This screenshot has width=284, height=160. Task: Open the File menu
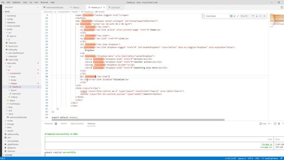[3, 2]
